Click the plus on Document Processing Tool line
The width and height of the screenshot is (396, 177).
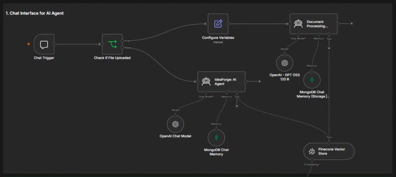329,48
